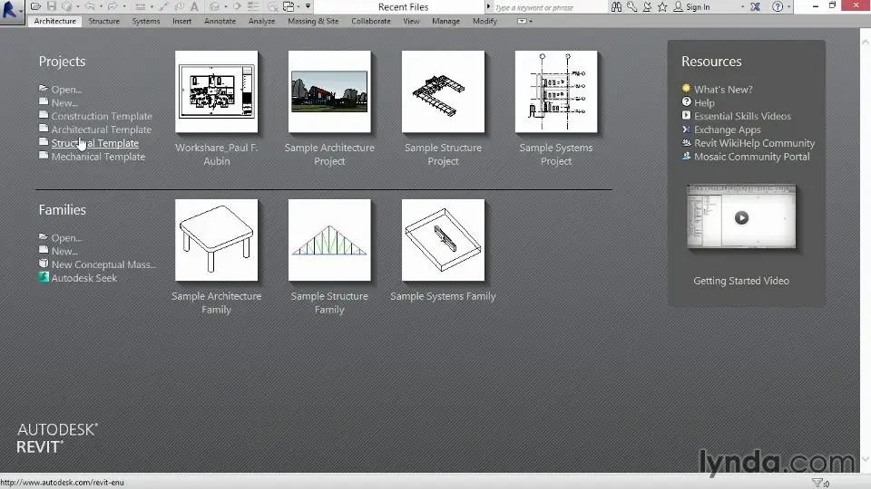Select the Text tool A icon
871x489 pixels.
pos(194,6)
